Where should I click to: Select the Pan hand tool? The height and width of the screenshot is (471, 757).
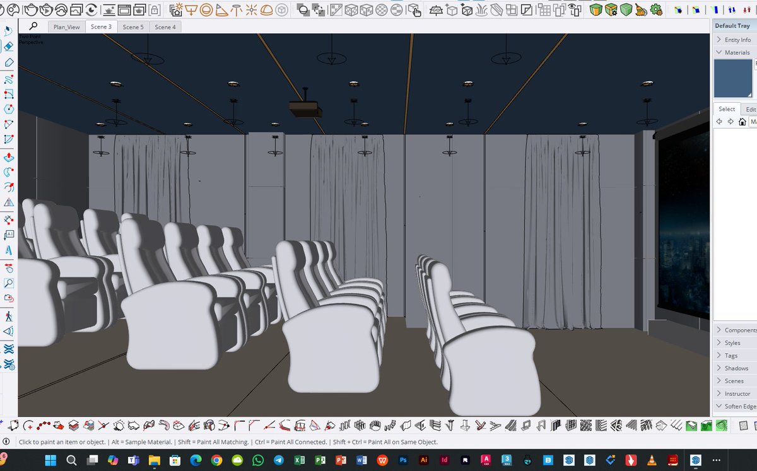(9, 268)
